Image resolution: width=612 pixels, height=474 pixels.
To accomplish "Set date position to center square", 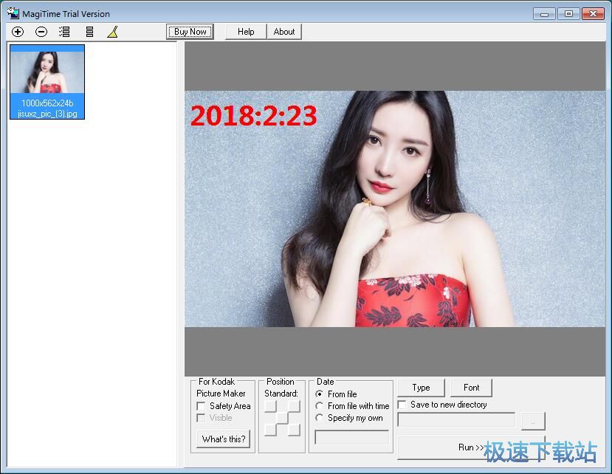I will pyautogui.click(x=282, y=418).
